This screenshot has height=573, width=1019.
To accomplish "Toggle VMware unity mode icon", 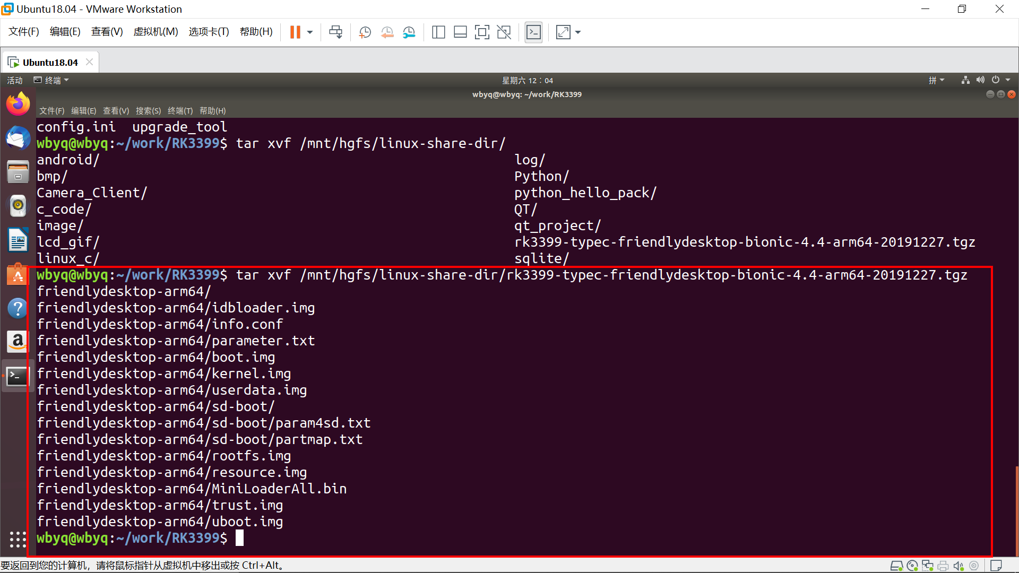I will coord(504,32).
